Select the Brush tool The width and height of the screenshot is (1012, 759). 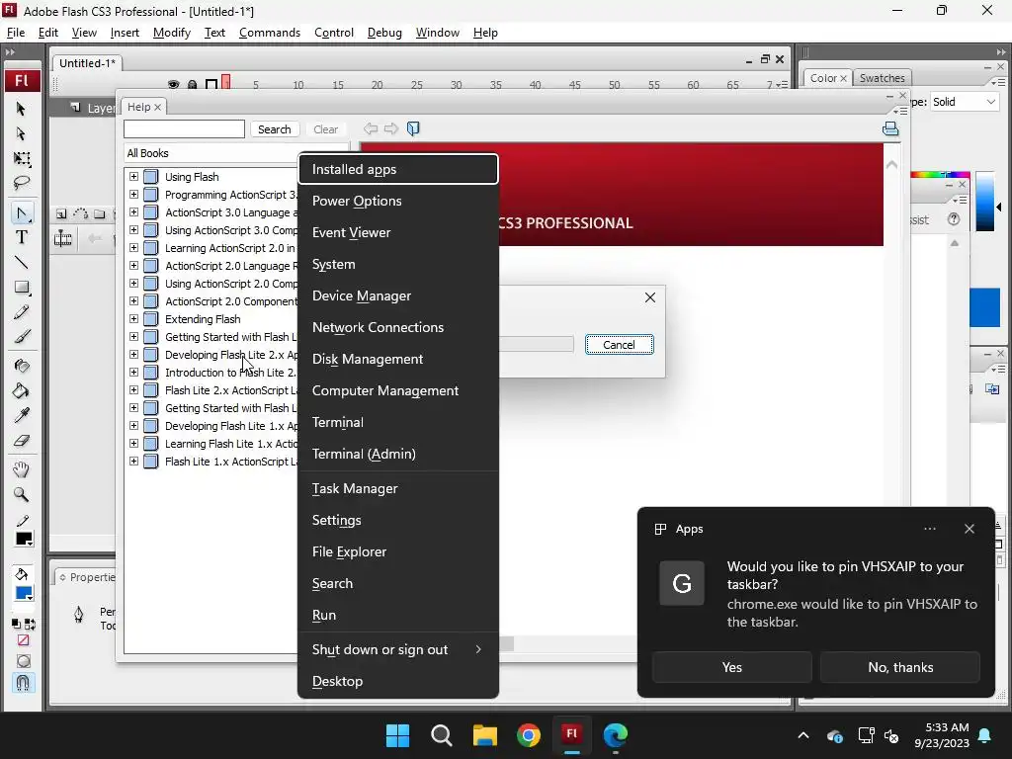22,337
